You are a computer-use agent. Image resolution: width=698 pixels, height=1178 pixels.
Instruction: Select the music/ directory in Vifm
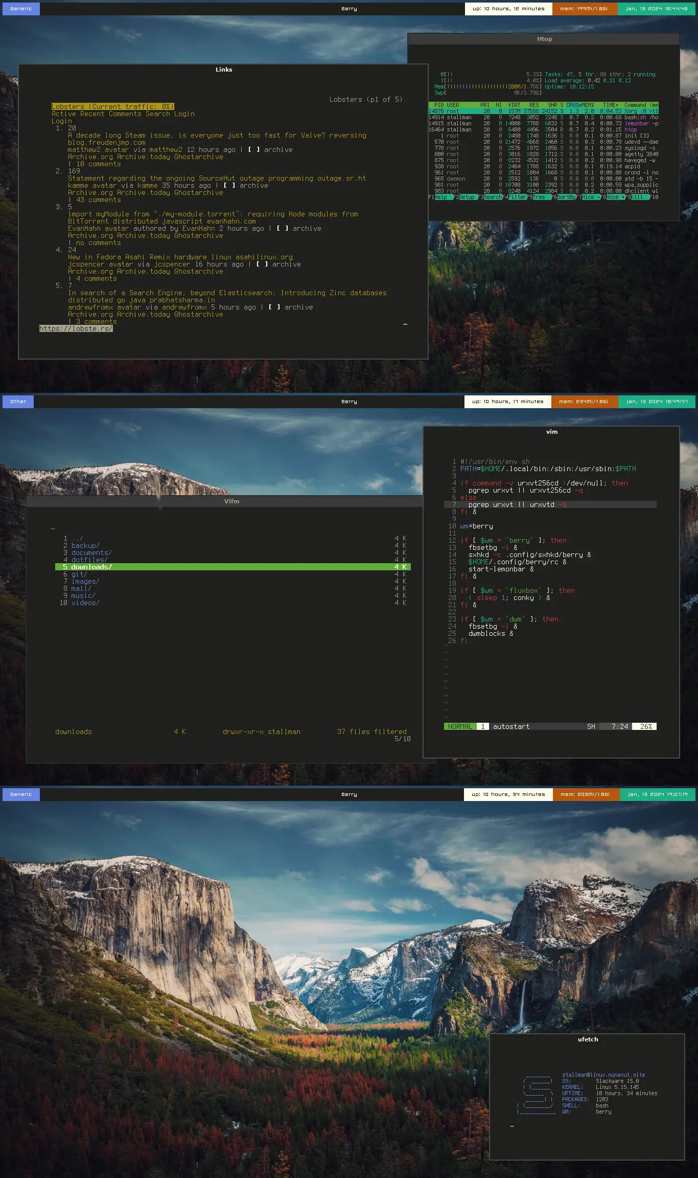[233, 596]
